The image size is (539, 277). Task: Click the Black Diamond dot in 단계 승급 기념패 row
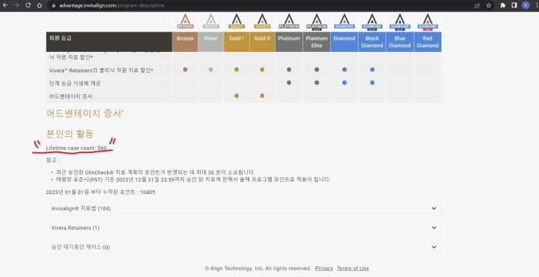pos(373,82)
